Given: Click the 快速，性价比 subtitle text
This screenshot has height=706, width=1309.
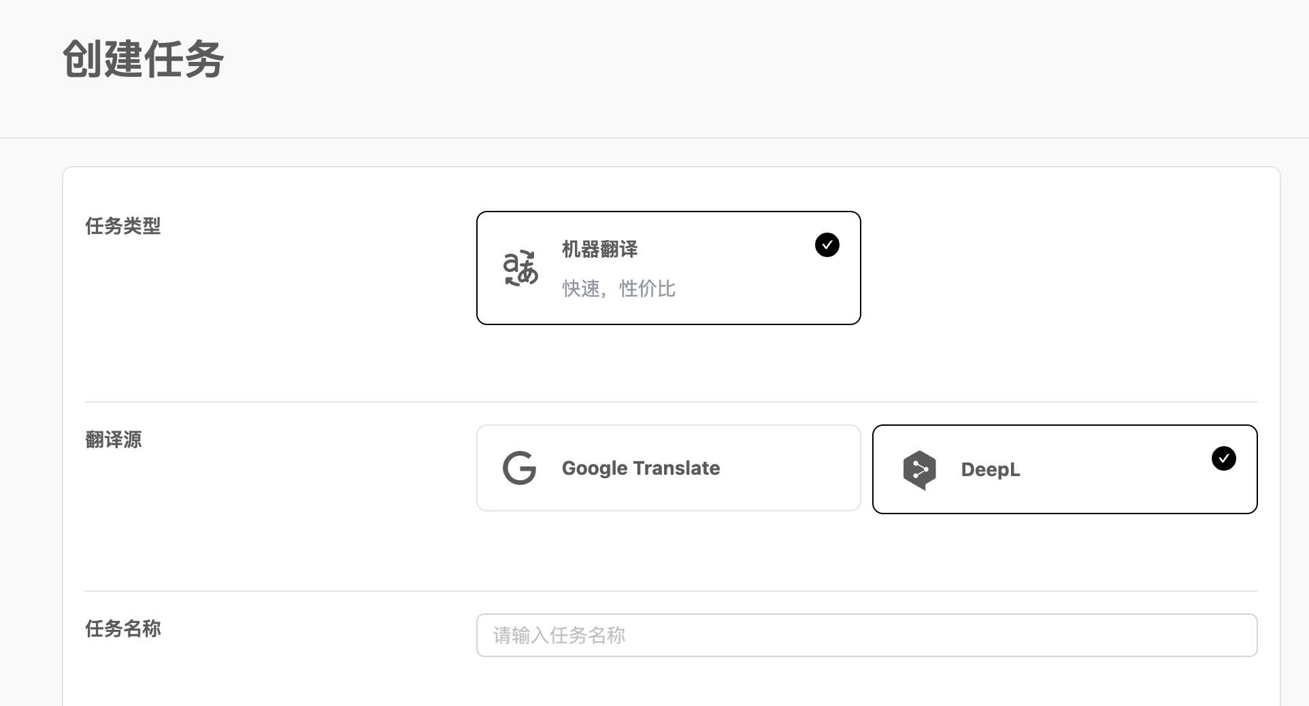Looking at the screenshot, I should pyautogui.click(x=616, y=288).
